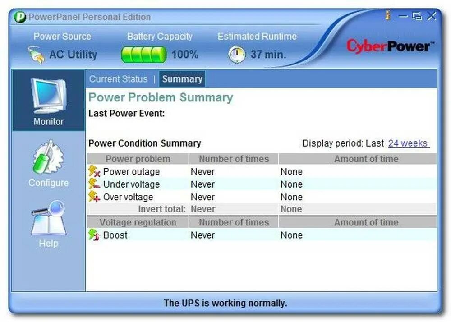The width and height of the screenshot is (451, 322).
Task: Click the Last Power Event label
Action: (127, 113)
